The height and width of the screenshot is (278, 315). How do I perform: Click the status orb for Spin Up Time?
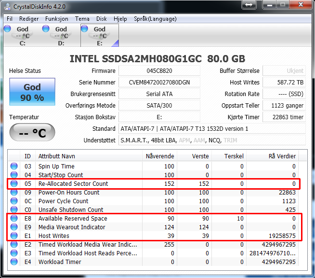pyautogui.click(x=14, y=166)
